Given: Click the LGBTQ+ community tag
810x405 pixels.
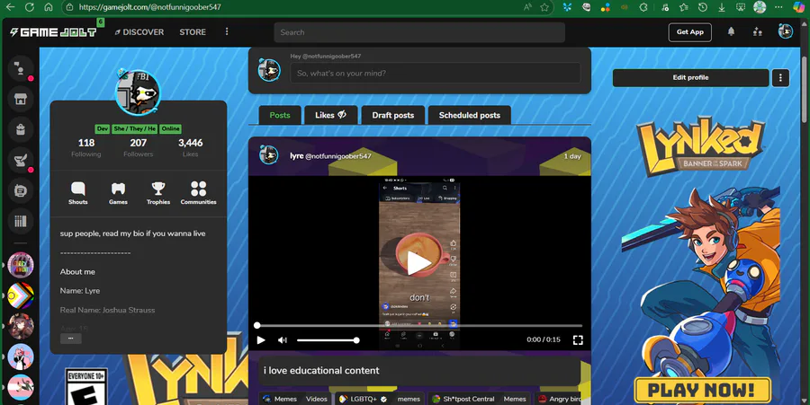Looking at the screenshot, I should tap(362, 399).
